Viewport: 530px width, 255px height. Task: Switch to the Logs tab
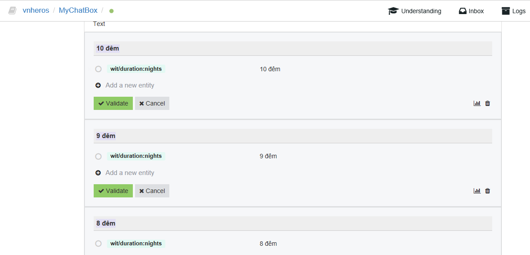(514, 11)
